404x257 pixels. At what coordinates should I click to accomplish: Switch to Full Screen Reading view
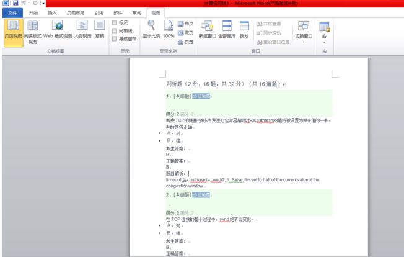click(32, 32)
